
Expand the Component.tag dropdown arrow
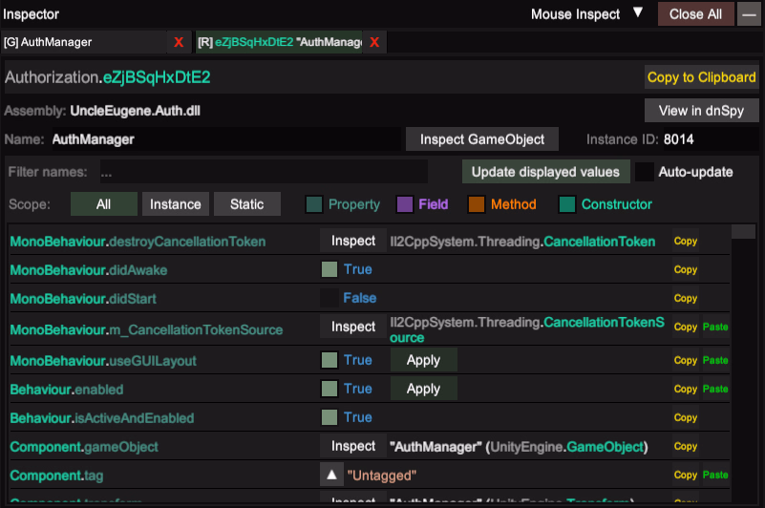(x=330, y=475)
